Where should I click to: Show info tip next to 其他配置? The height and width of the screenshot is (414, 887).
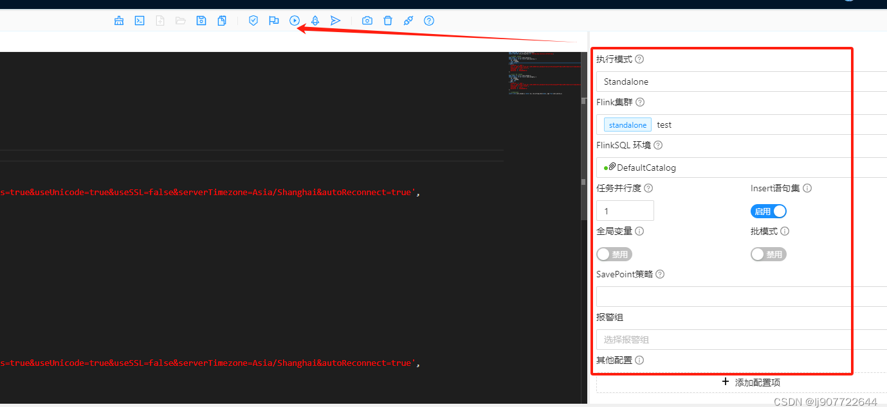click(639, 360)
